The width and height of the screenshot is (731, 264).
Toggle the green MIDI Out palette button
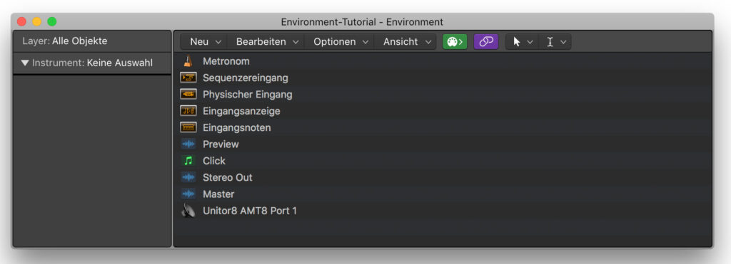(455, 42)
